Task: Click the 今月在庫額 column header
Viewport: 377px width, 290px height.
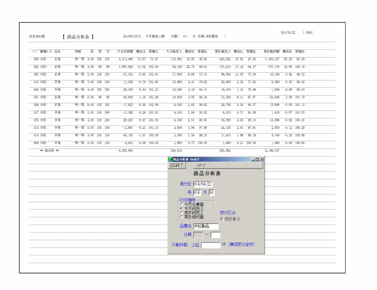Action: (x=125, y=51)
